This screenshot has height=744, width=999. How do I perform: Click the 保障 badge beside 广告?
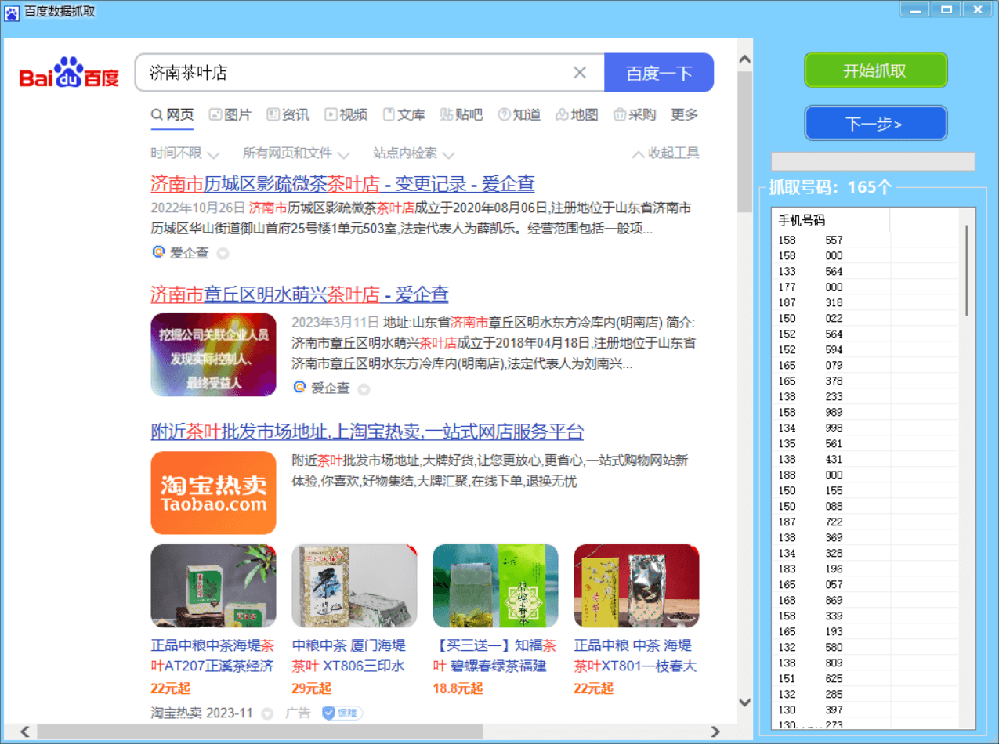pos(342,713)
